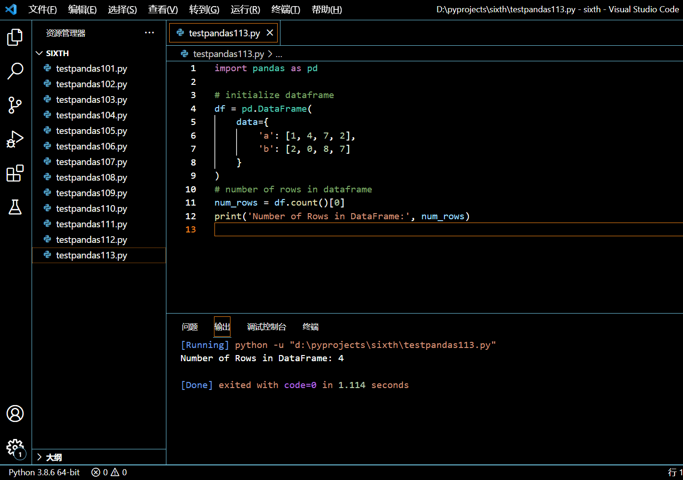683x480 pixels.
Task: Click 'Number of Rows in DataFrame: 4' output
Action: click(262, 358)
